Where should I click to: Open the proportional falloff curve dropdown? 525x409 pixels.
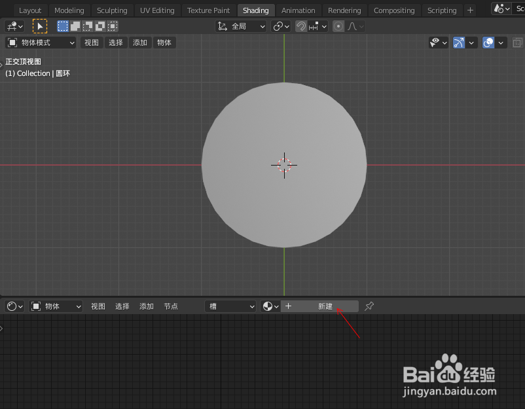coord(355,26)
